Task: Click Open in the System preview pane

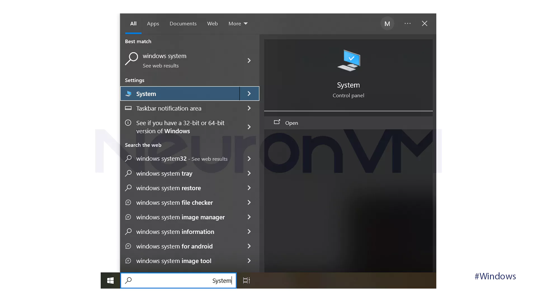Action: (348, 123)
